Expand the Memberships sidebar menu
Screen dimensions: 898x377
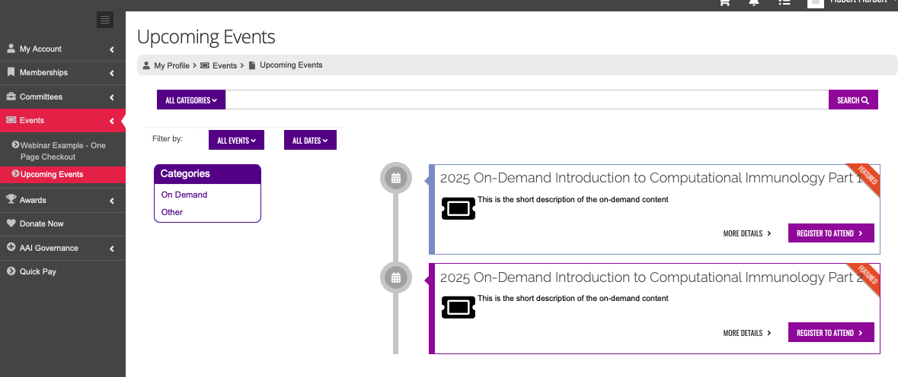pos(62,73)
